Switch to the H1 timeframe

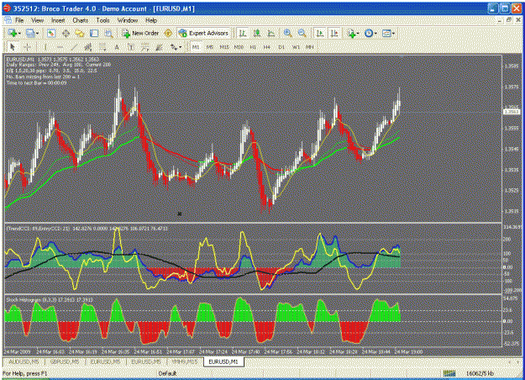[253, 47]
